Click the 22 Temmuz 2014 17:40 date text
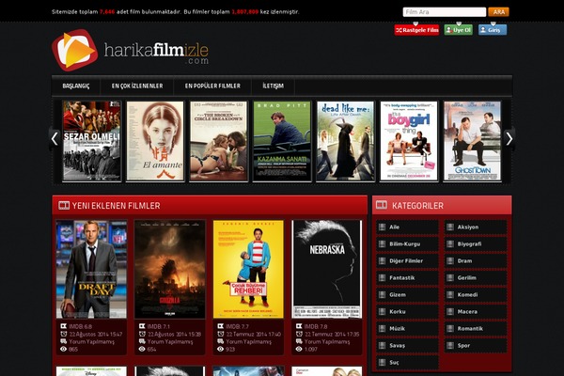 254,334
